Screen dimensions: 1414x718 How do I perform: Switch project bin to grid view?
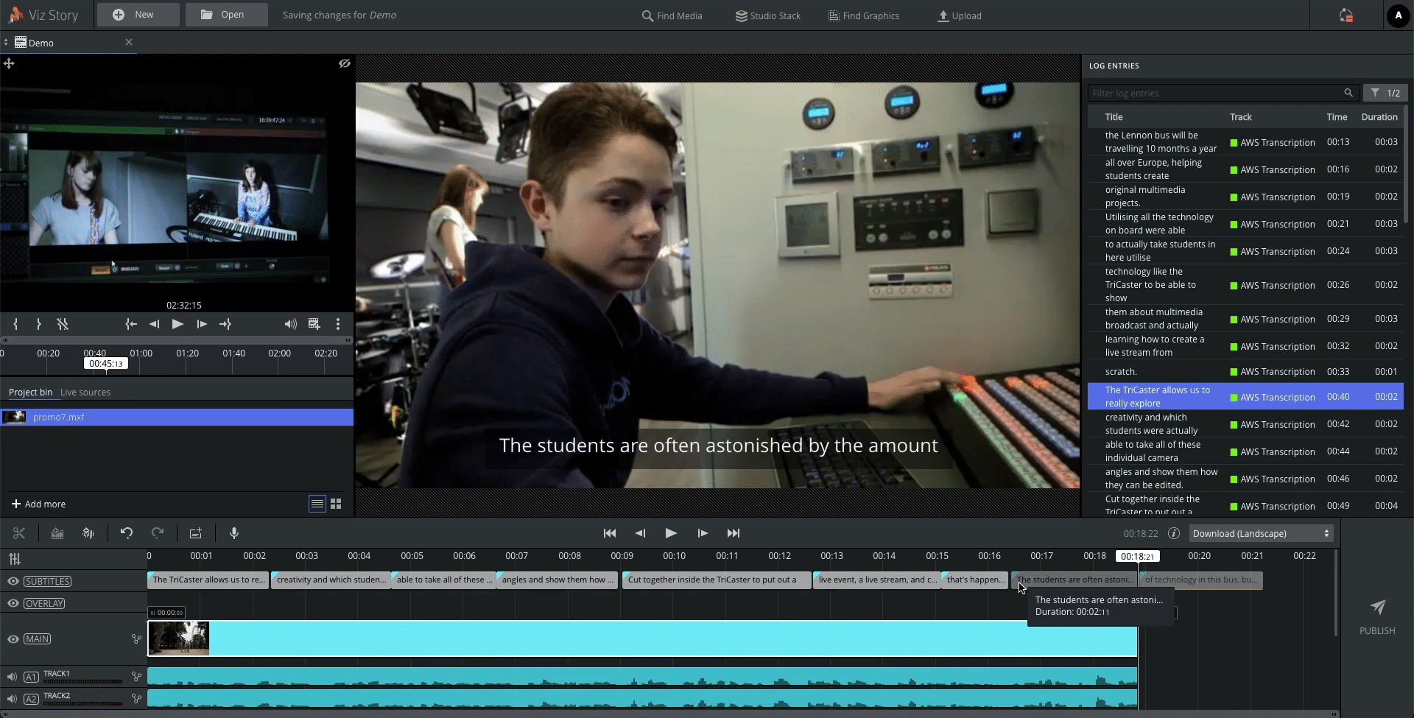coord(336,504)
